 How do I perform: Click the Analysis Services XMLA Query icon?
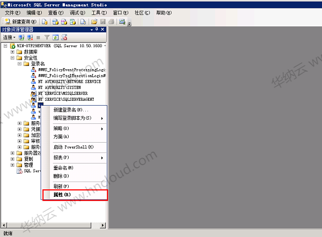tap(72, 21)
